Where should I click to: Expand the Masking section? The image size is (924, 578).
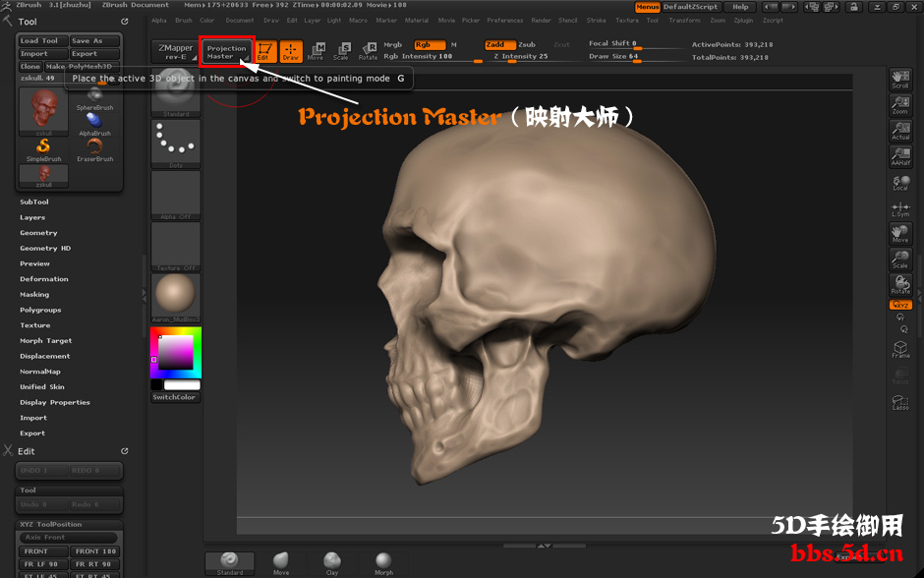34,295
